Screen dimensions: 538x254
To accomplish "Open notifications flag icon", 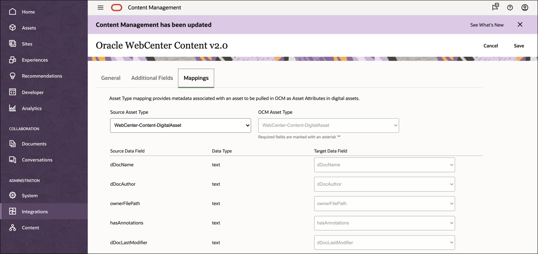I will pos(495,7).
